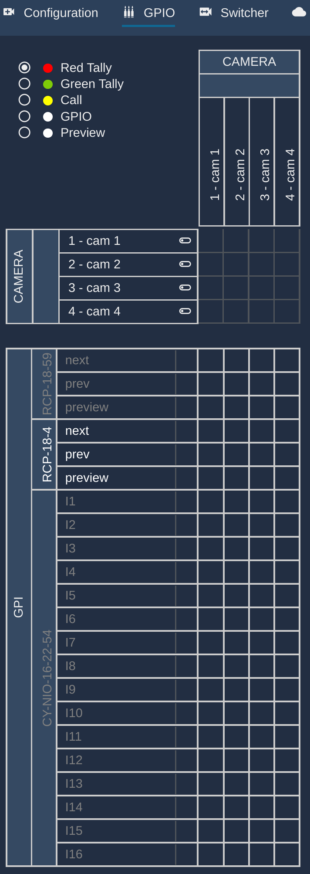Click the camera icon beside Configuration
Screen dimensions: 310x874
9,12
